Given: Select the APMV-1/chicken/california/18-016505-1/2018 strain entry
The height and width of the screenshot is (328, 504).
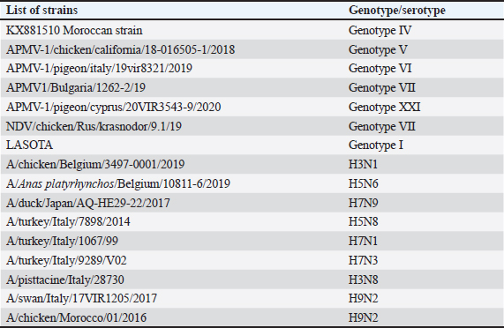Looking at the screenshot, I should [x=121, y=49].
